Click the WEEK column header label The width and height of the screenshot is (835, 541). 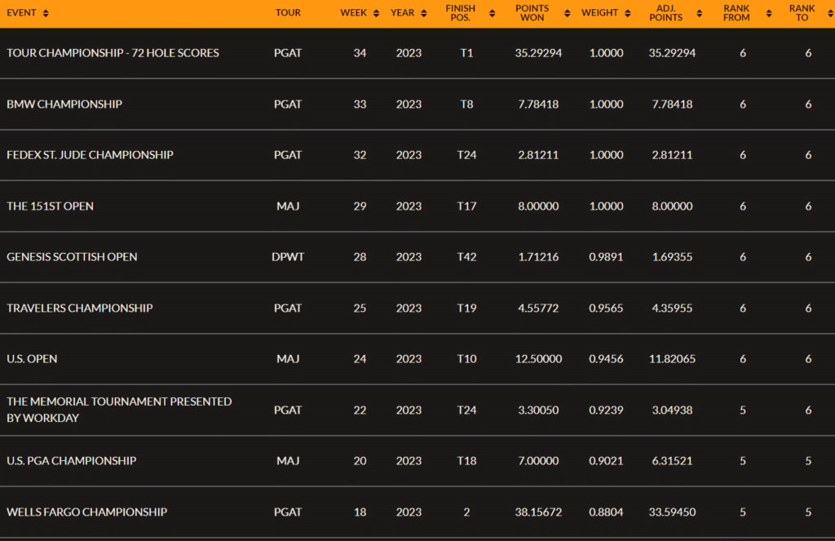[x=354, y=13]
